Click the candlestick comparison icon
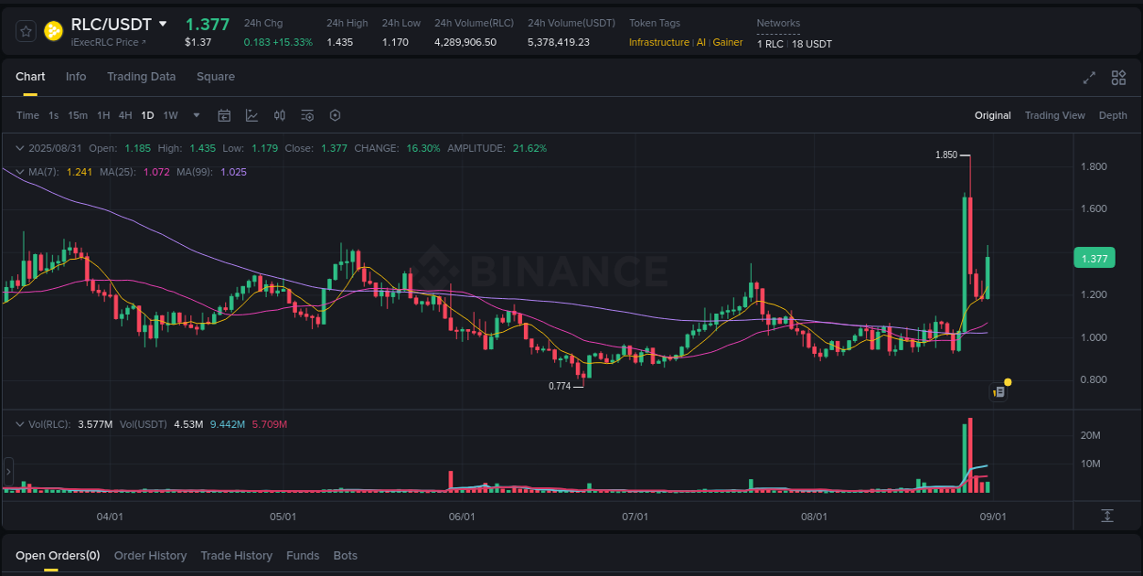The image size is (1143, 576). click(x=280, y=115)
